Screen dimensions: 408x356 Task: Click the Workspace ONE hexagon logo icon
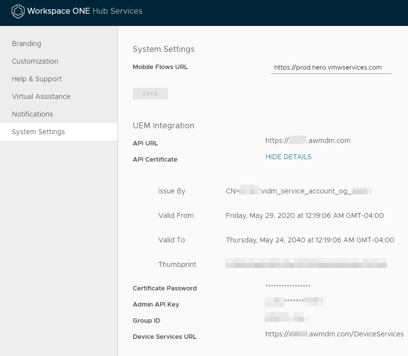(18, 11)
